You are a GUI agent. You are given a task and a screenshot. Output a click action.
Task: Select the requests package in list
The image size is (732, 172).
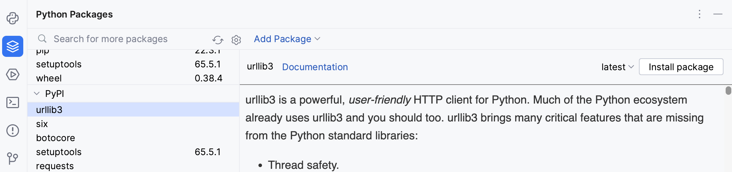55,166
